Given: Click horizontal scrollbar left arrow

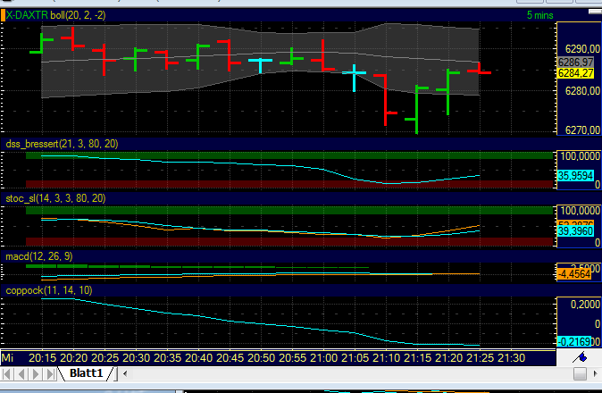Looking at the screenshot, I should tap(125, 373).
